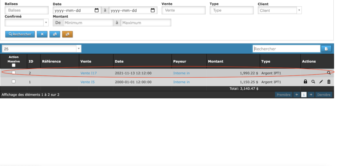Click the Dernière pagination button
The height and width of the screenshot is (166, 338).
point(324,95)
